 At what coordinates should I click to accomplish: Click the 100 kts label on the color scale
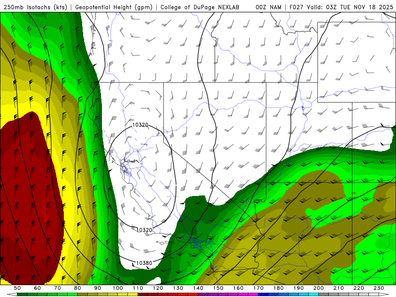click(x=118, y=288)
